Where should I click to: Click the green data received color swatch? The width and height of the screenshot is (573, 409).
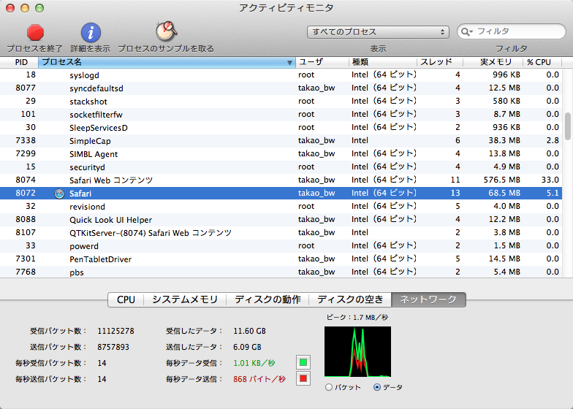(x=303, y=362)
